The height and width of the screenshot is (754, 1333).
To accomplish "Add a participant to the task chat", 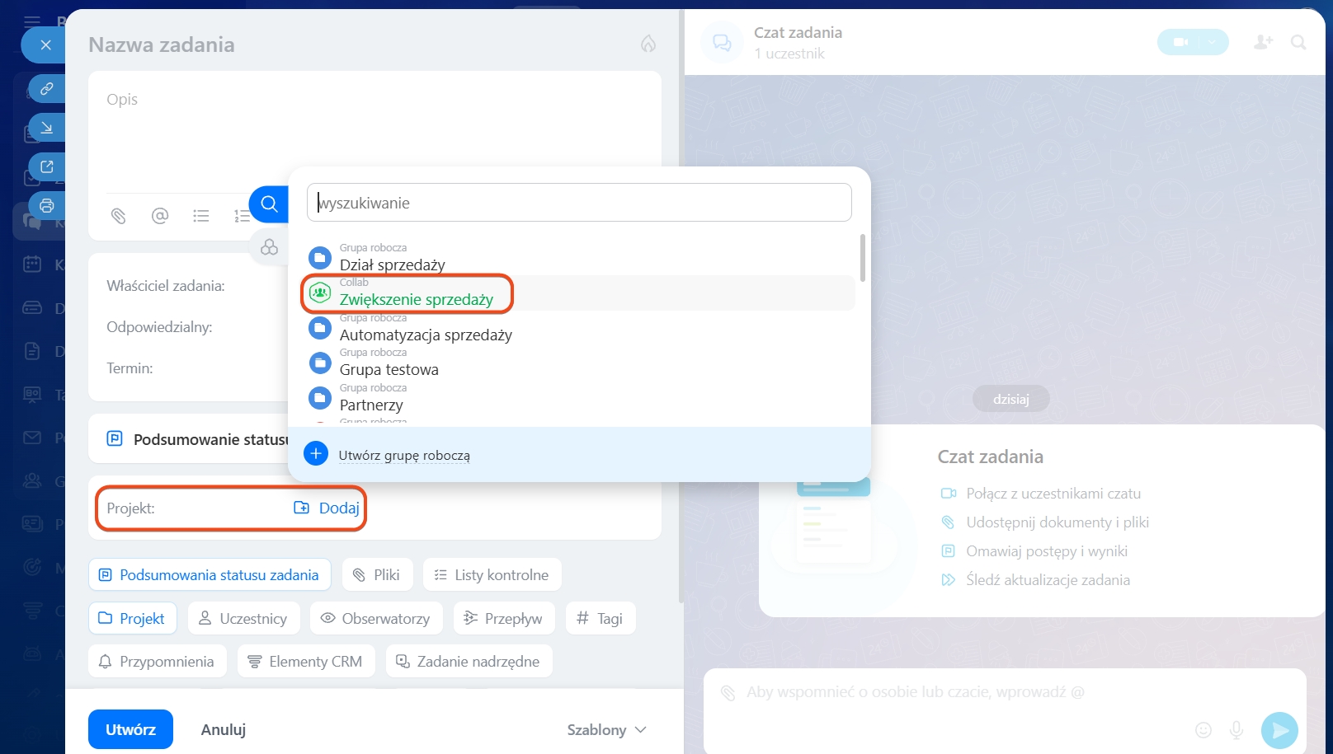I will pyautogui.click(x=1264, y=42).
